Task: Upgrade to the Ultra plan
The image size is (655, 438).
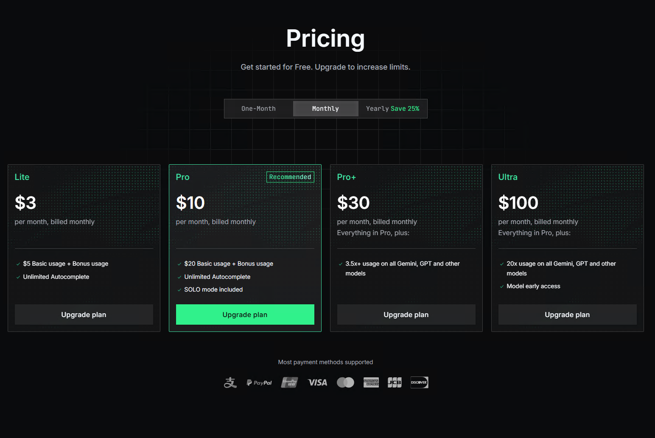Action: (x=567, y=314)
